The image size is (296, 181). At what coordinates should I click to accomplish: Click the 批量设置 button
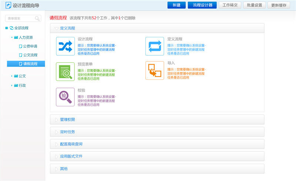point(255,5)
